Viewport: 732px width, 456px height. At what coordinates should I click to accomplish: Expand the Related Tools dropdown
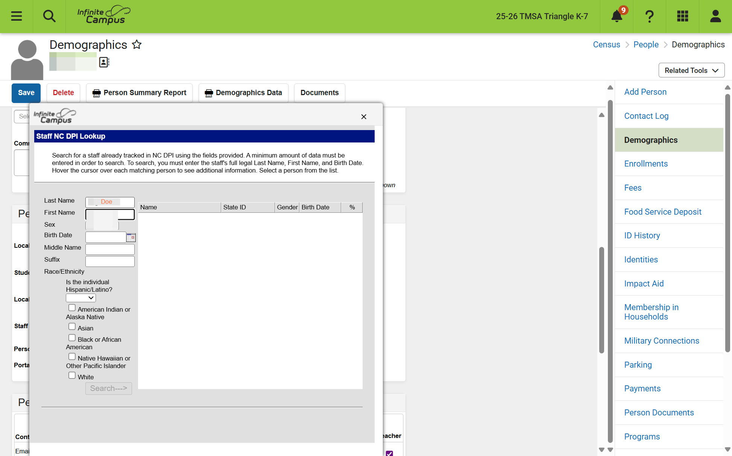(x=691, y=70)
